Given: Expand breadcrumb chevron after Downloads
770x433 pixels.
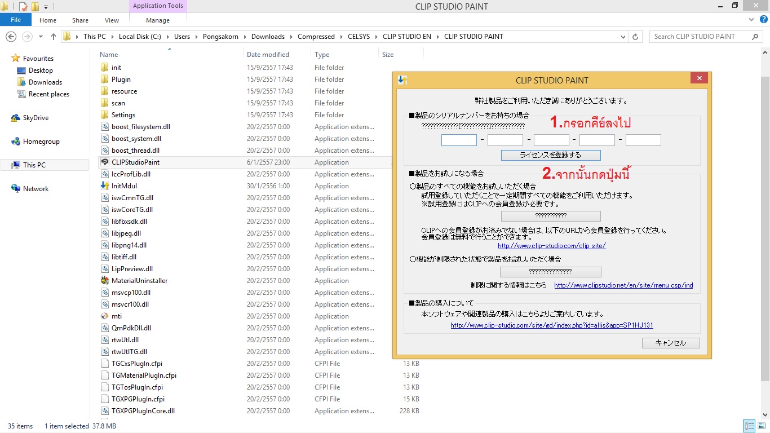Looking at the screenshot, I should pos(291,37).
